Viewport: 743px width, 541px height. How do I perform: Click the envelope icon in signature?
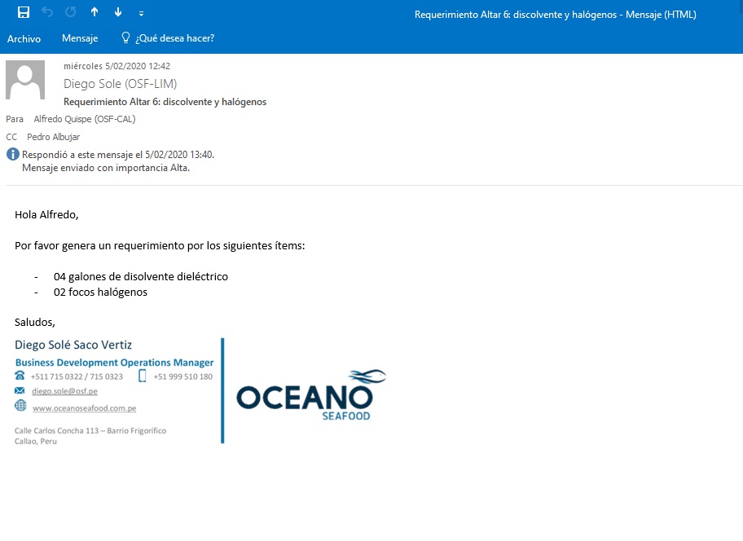coord(20,391)
